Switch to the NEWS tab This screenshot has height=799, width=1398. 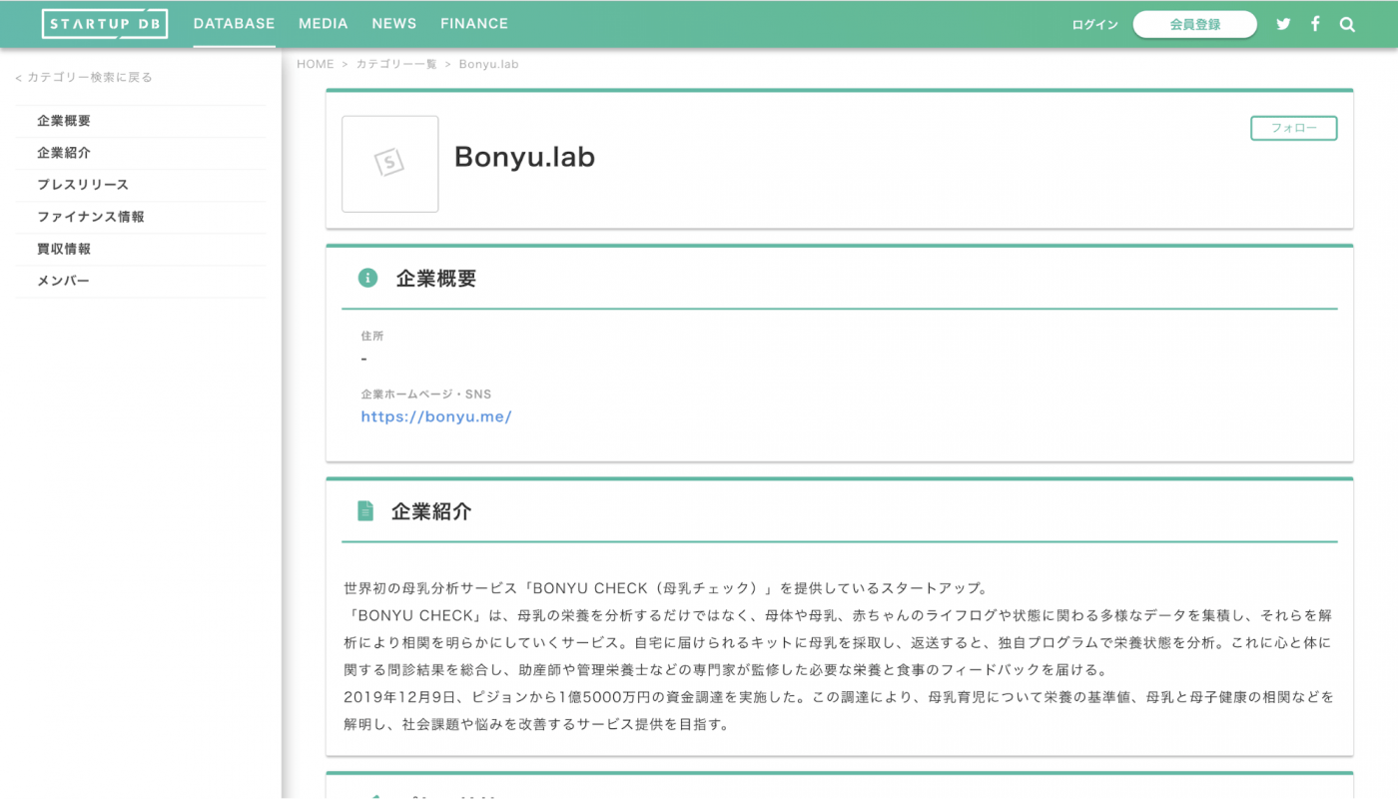pos(393,23)
